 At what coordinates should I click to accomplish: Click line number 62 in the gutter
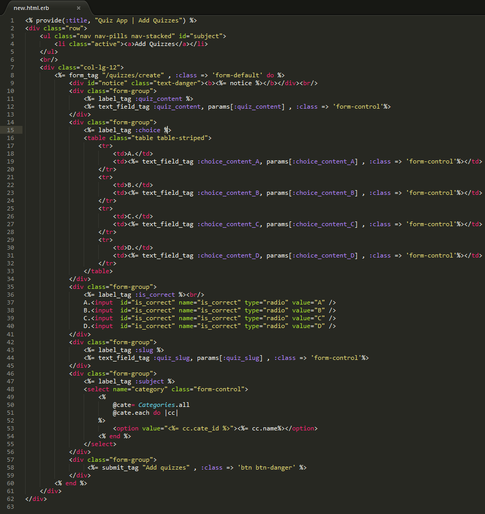[x=10, y=499]
